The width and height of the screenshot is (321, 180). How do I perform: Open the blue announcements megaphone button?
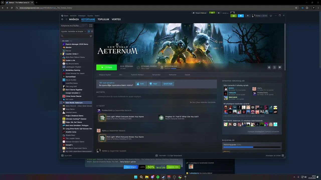[240, 15]
